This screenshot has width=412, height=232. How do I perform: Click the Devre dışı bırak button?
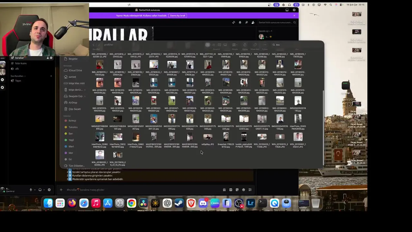[178, 15]
